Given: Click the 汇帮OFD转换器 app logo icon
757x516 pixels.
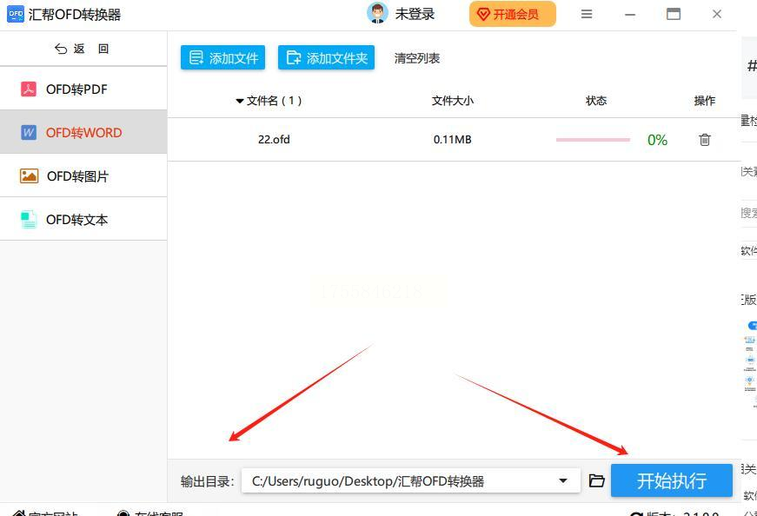Looking at the screenshot, I should click(16, 15).
